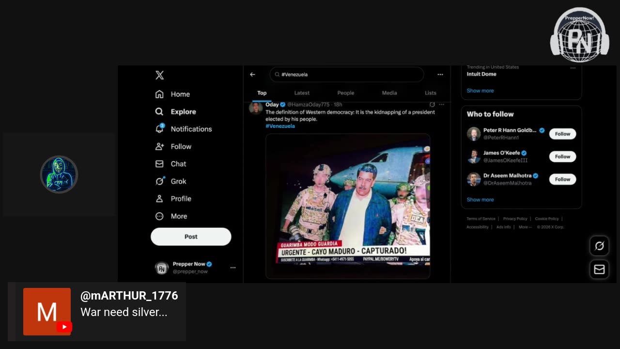Click the #Venezuela search field
620x349 pixels.
coord(347,75)
